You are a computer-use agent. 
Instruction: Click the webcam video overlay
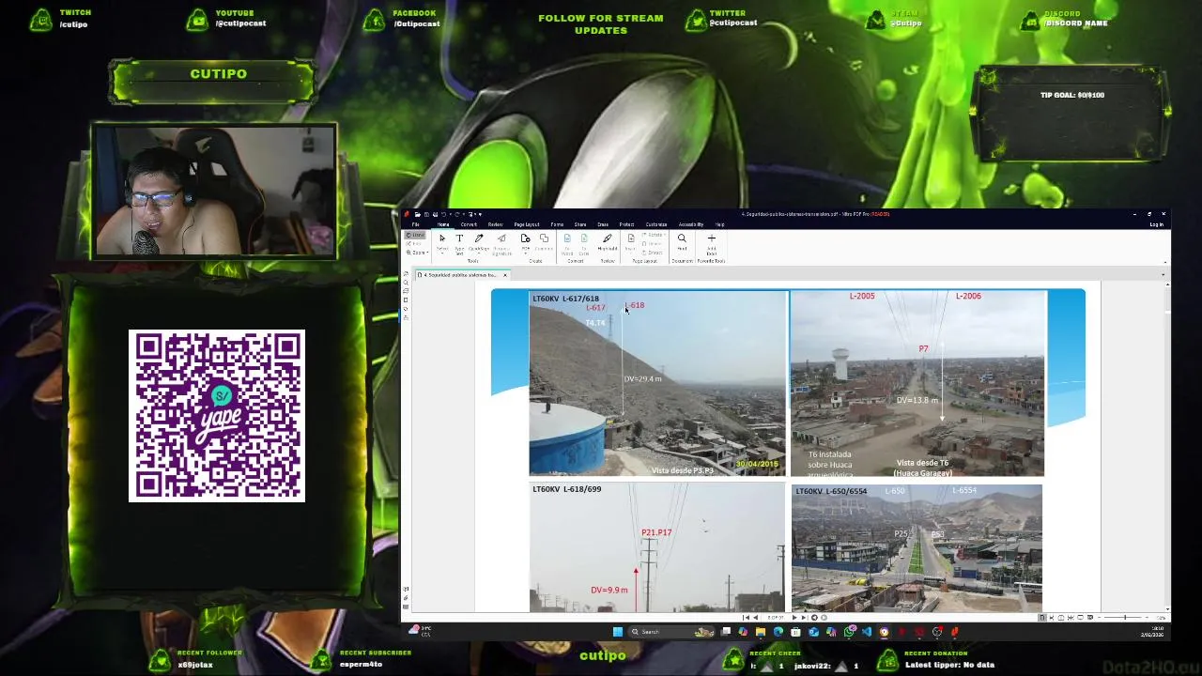[215, 191]
